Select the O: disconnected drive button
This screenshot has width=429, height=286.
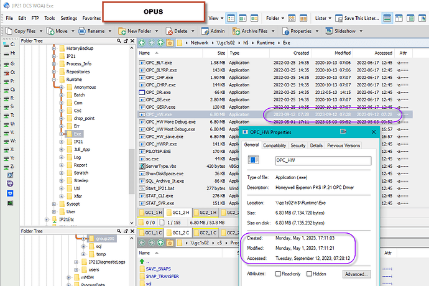9,73
